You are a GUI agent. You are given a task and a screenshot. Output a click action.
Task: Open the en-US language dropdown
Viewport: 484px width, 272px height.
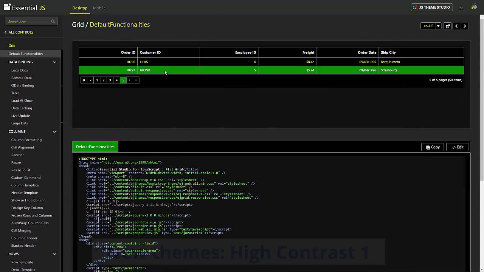pyautogui.click(x=438, y=26)
